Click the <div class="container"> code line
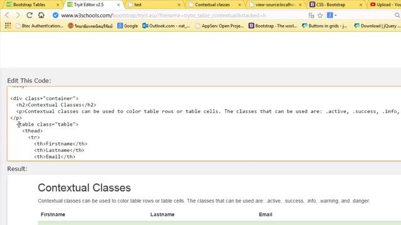401x225 pixels. coord(44,98)
